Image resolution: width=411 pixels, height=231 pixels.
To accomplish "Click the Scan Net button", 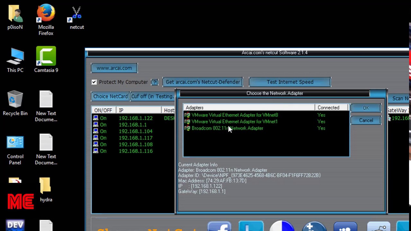I will pyautogui.click(x=399, y=98).
